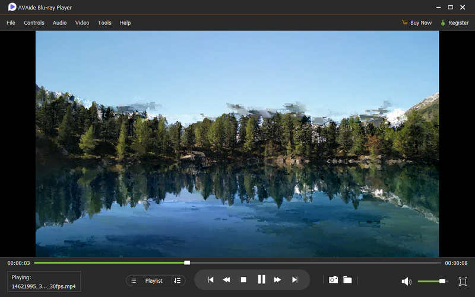
Task: Open the File menu
Action: pyautogui.click(x=11, y=23)
